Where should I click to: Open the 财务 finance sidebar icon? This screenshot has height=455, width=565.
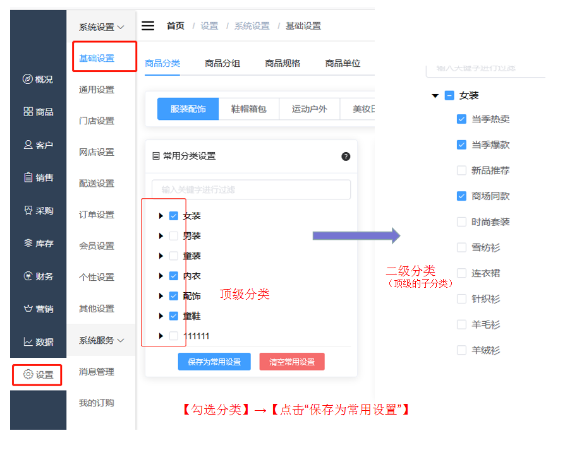click(x=28, y=276)
